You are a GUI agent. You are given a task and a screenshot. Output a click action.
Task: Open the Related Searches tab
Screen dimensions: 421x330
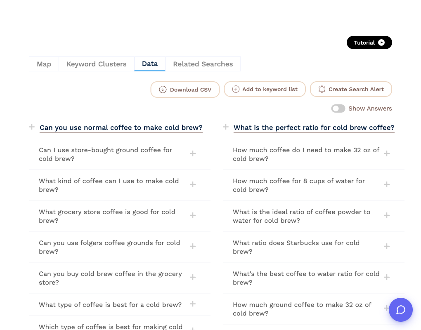(203, 64)
